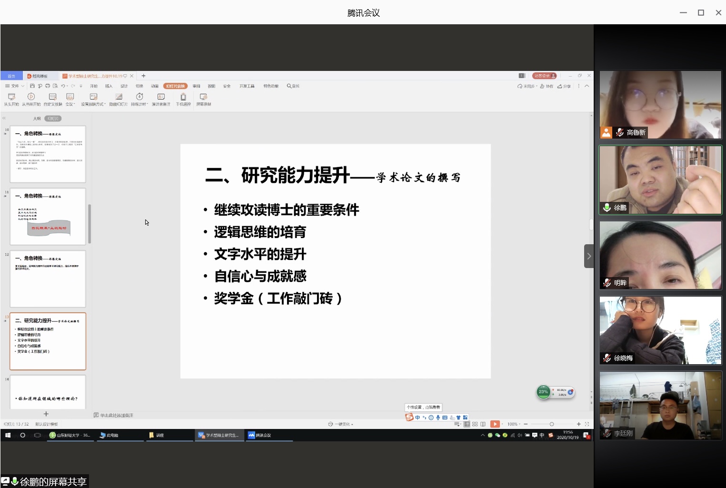Start slideshow with 从当前开始 icon

[31, 97]
